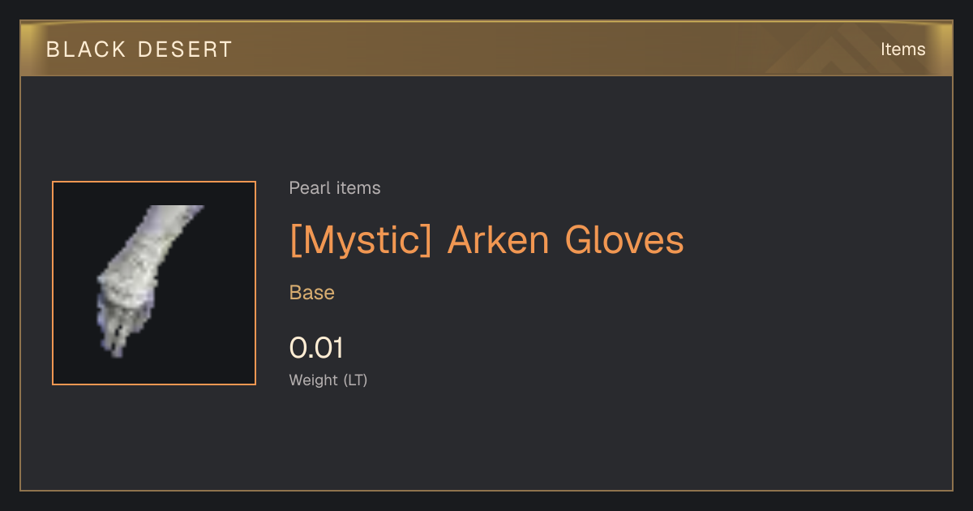The height and width of the screenshot is (511, 973).
Task: Click the Weight (LT) caption
Action: click(x=328, y=380)
